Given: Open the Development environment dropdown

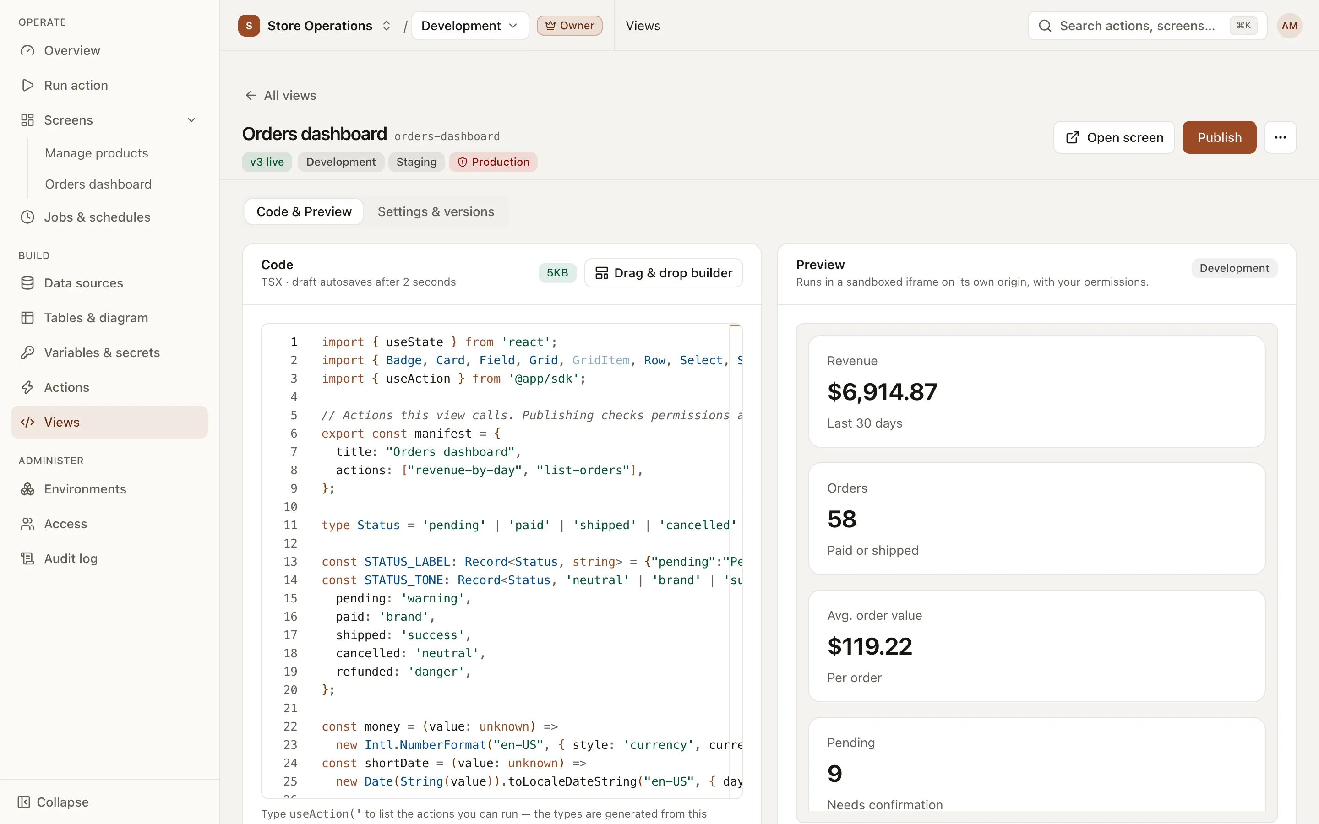Looking at the screenshot, I should pos(470,26).
